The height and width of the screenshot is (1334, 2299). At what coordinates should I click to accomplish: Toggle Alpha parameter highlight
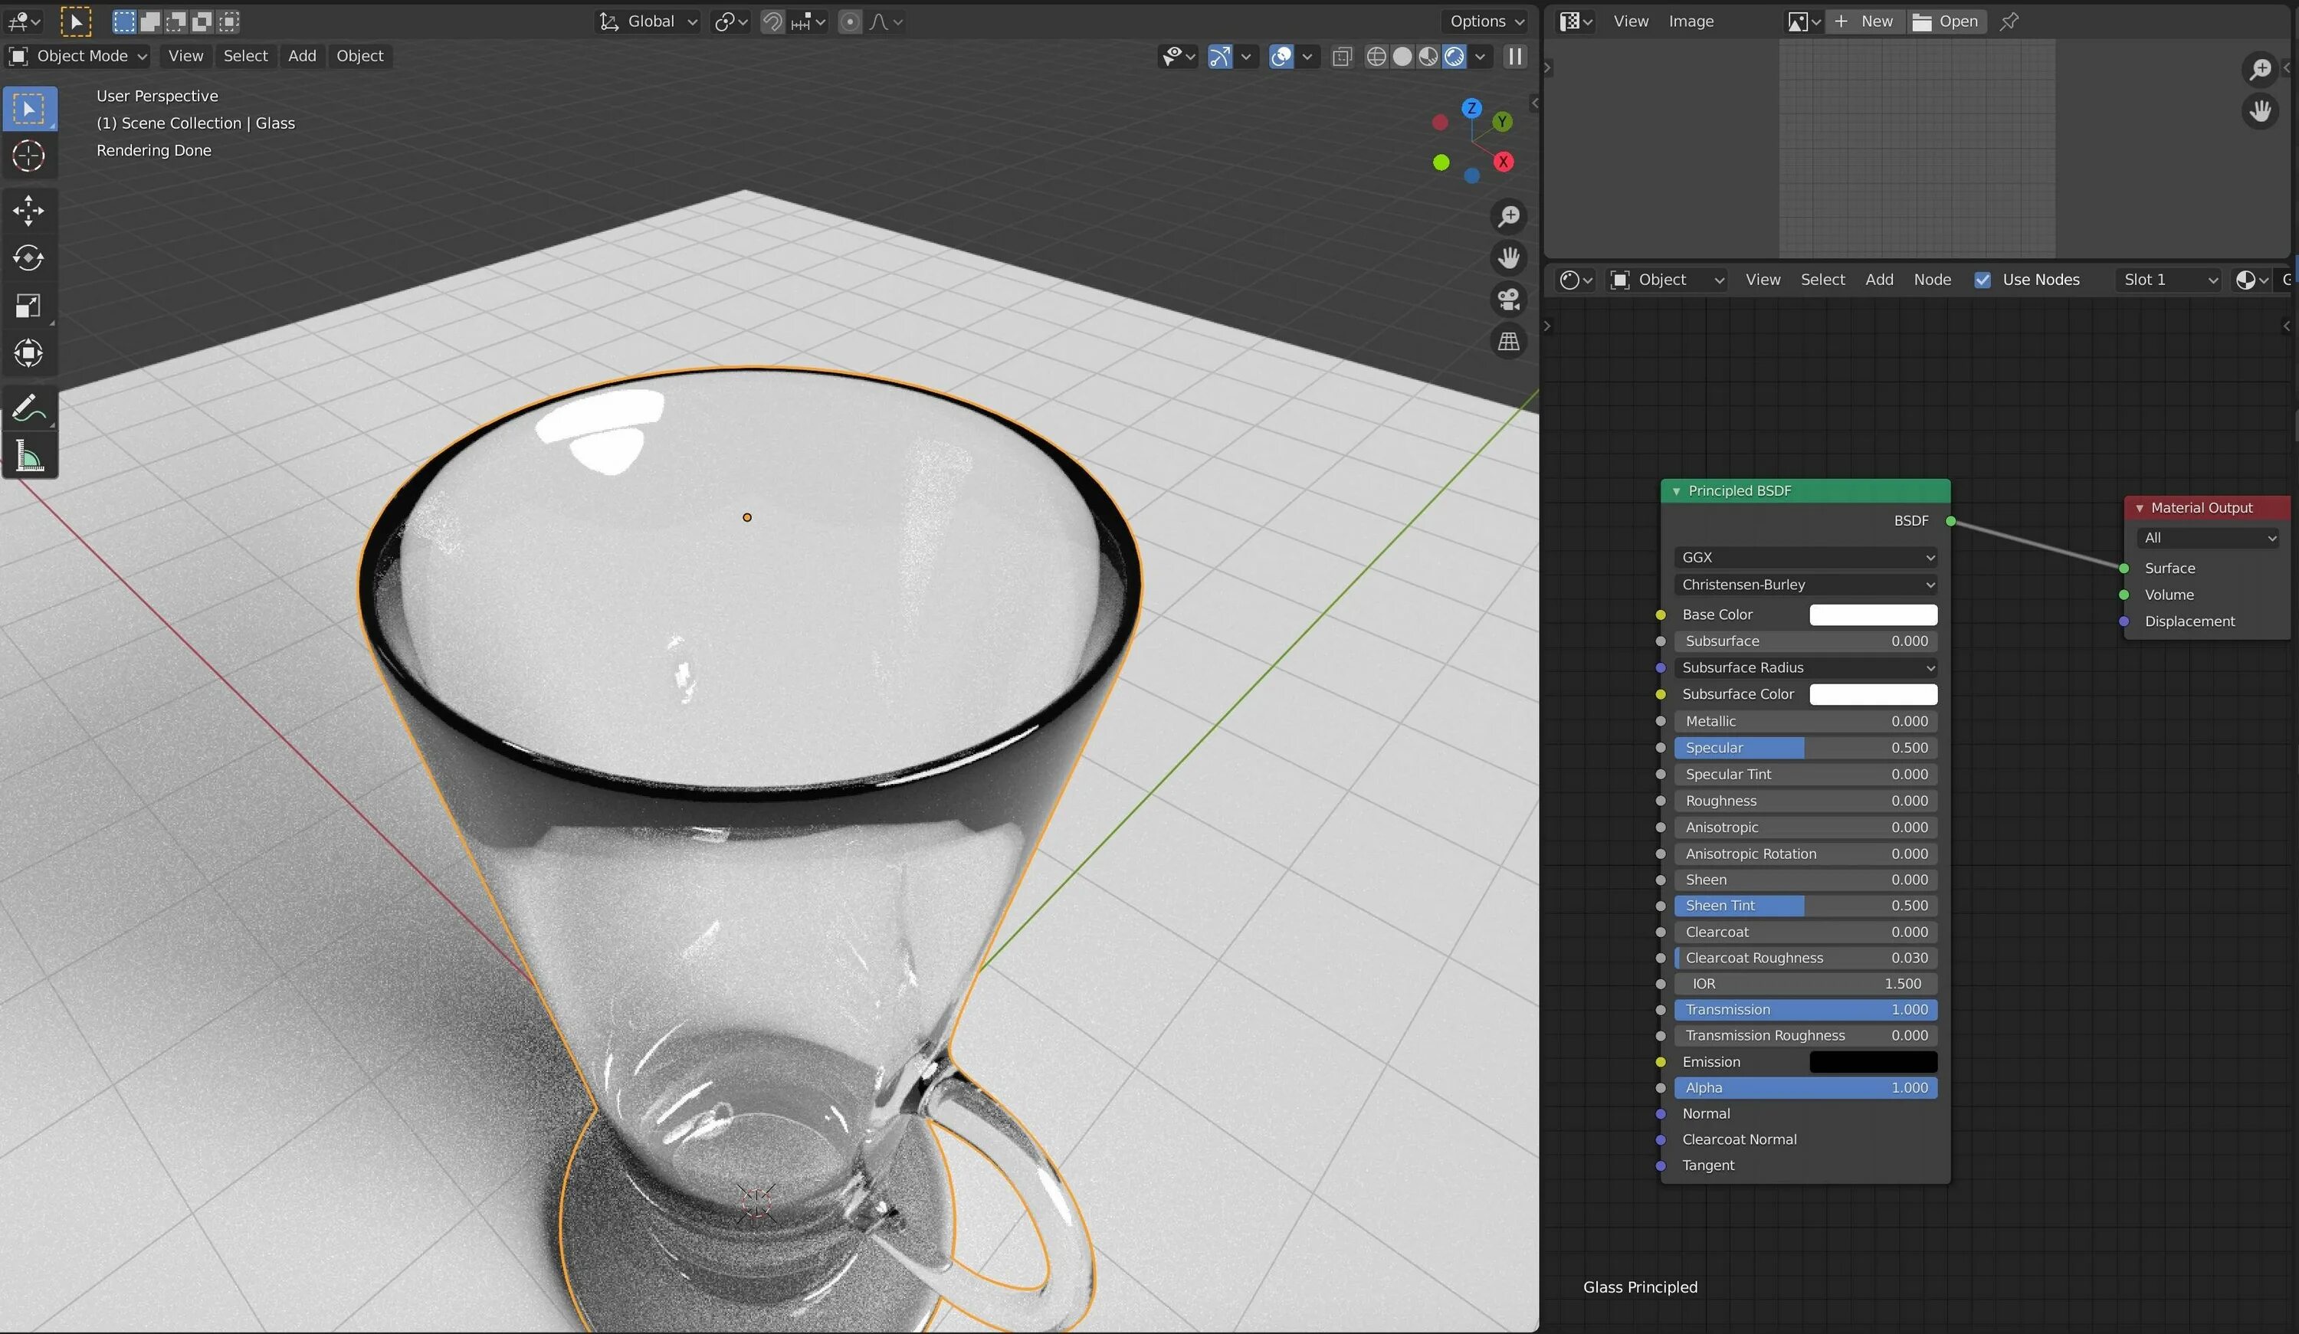pyautogui.click(x=1804, y=1088)
